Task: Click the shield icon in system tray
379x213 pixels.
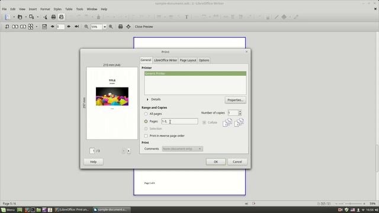Action: pyautogui.click(x=346, y=210)
